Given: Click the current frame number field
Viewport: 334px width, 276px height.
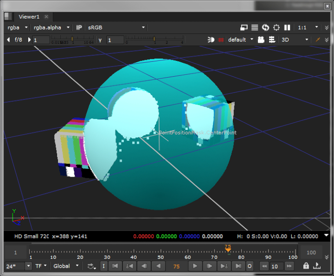Looking at the screenshot, I should 176,266.
